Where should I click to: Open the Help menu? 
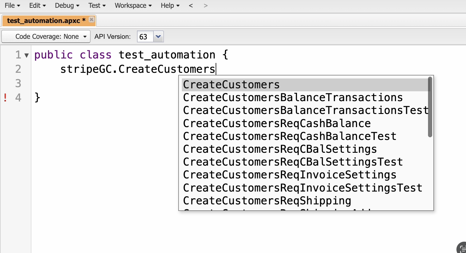pos(170,6)
